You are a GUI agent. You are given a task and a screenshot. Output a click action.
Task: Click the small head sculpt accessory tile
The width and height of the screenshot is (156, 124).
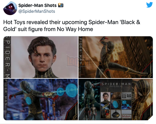pyautogui.click(x=105, y=97)
